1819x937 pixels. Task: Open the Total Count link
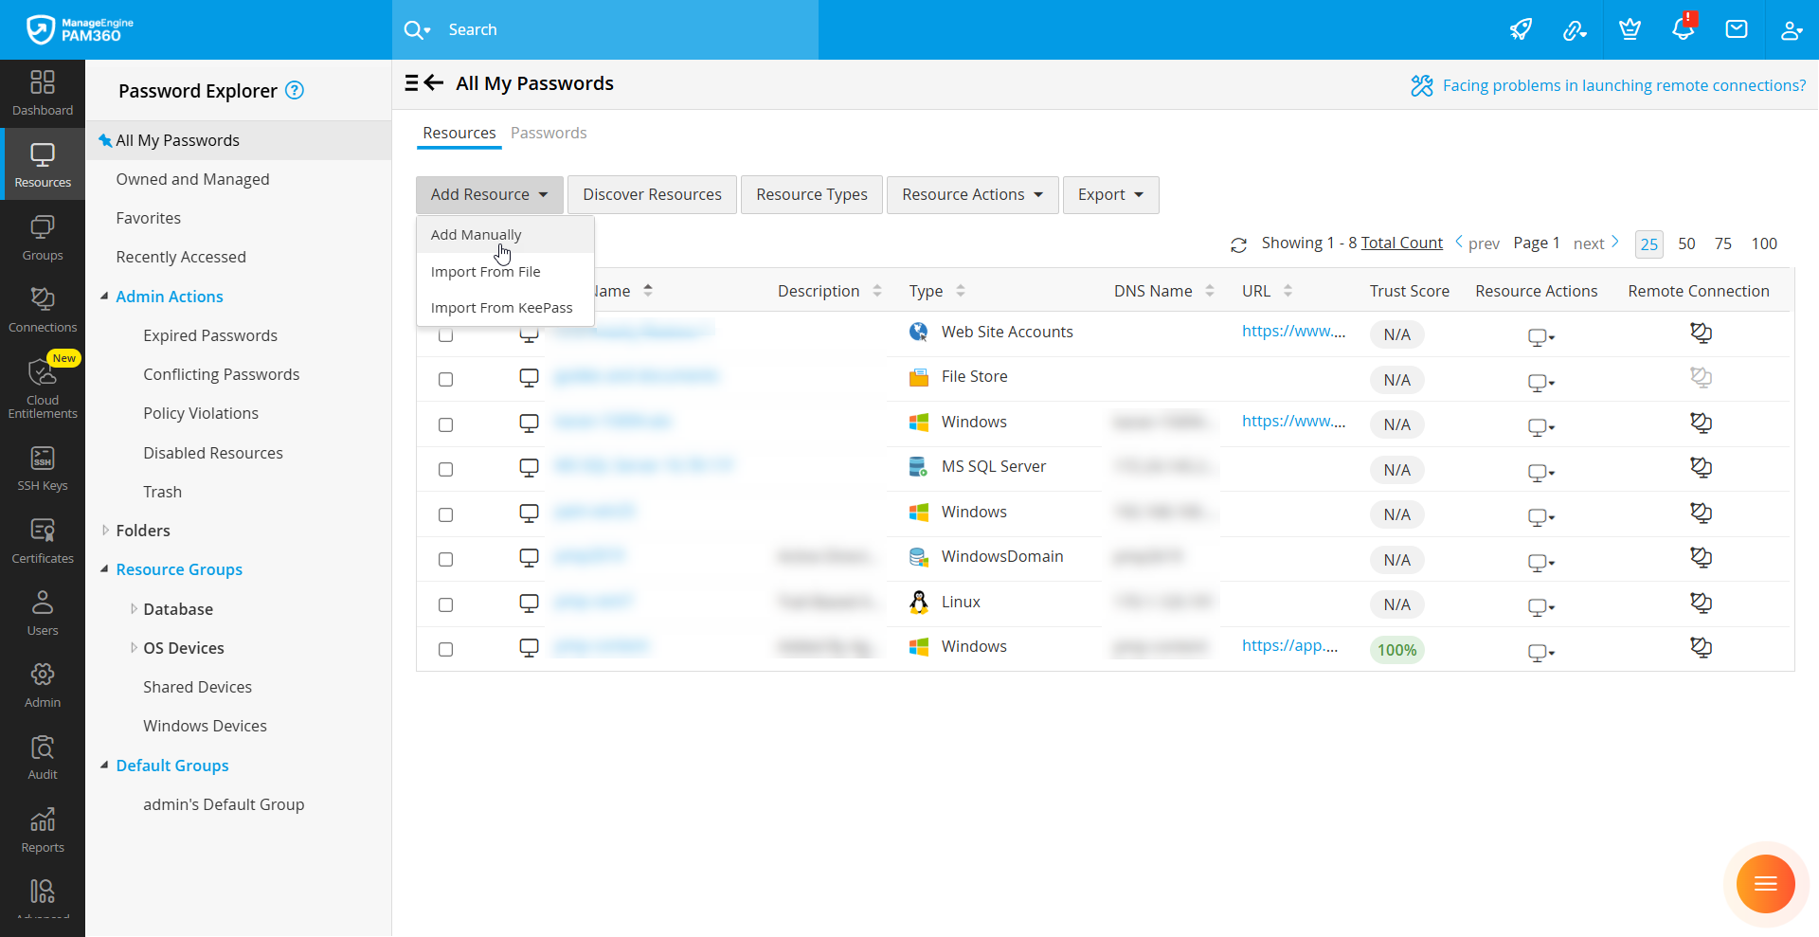pos(1401,243)
